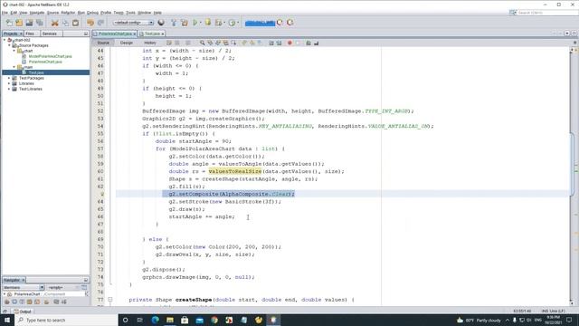
Task: Open Chrome from the taskbar
Action: pos(214,320)
